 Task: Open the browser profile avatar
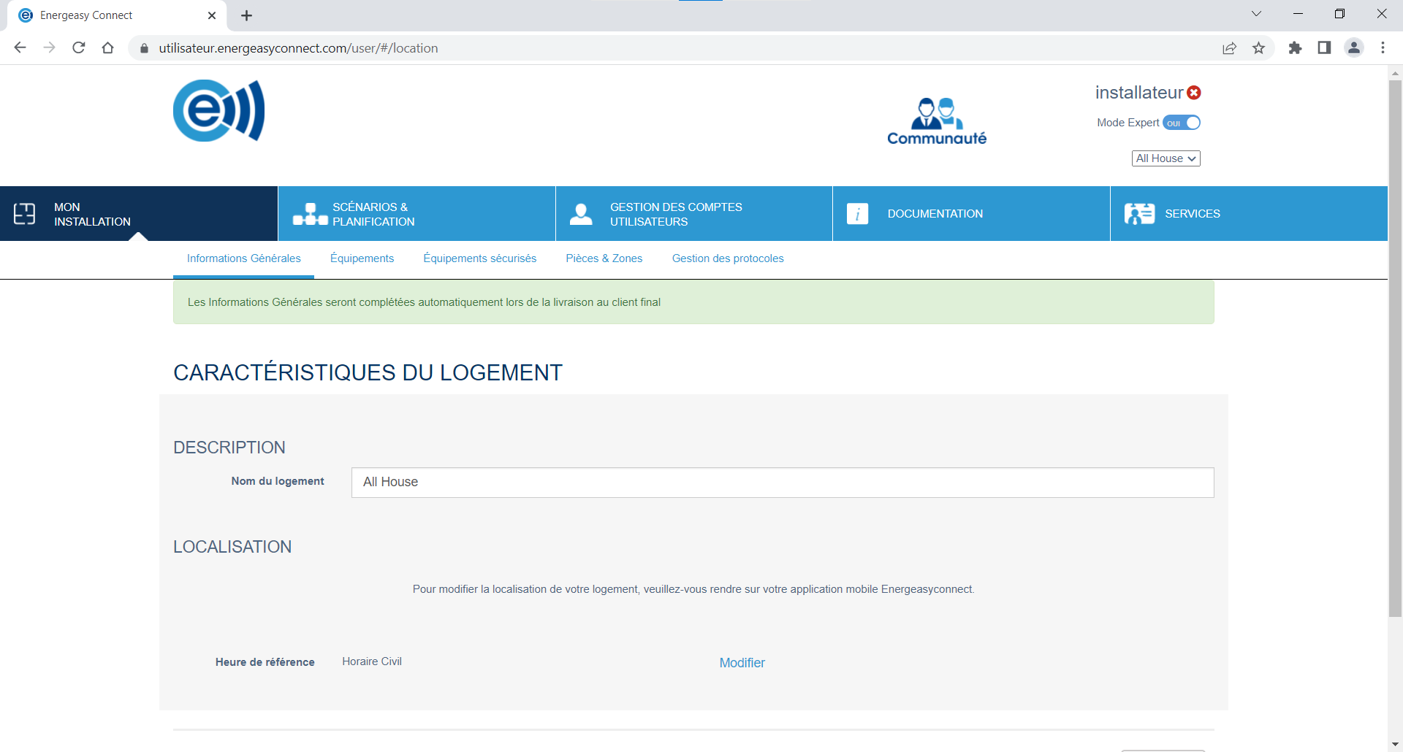(x=1354, y=48)
